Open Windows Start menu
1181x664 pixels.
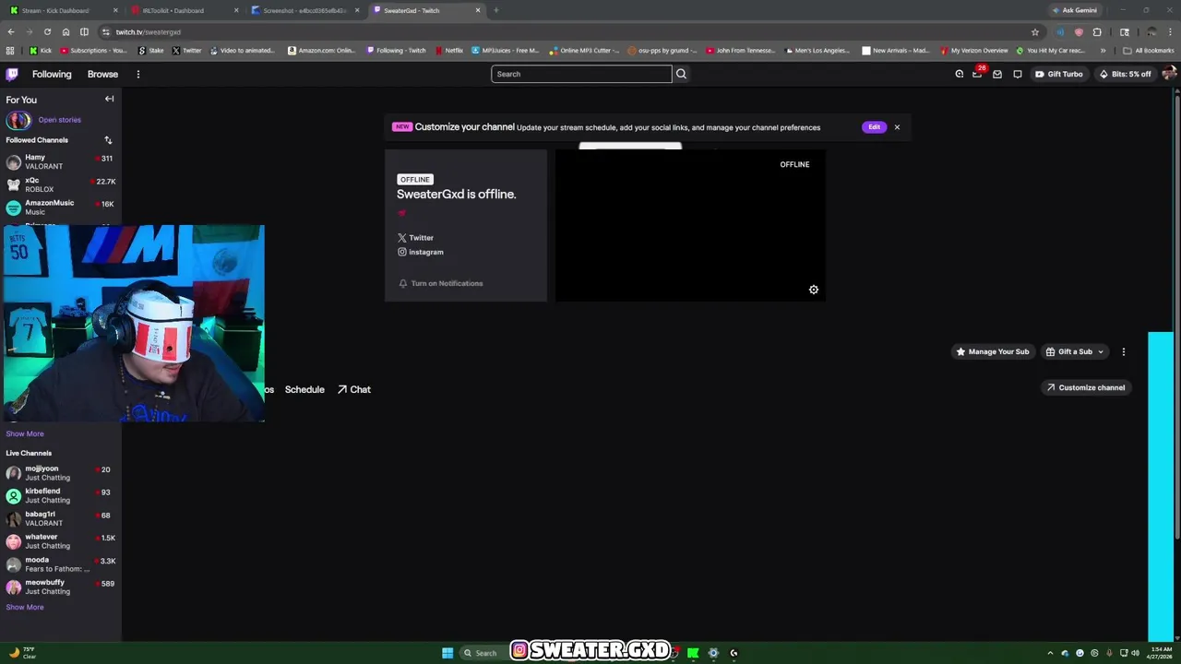[447, 653]
